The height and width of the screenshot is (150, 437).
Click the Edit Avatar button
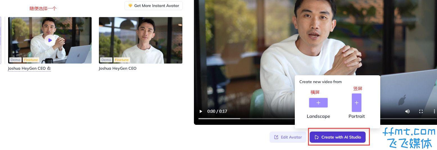point(288,137)
